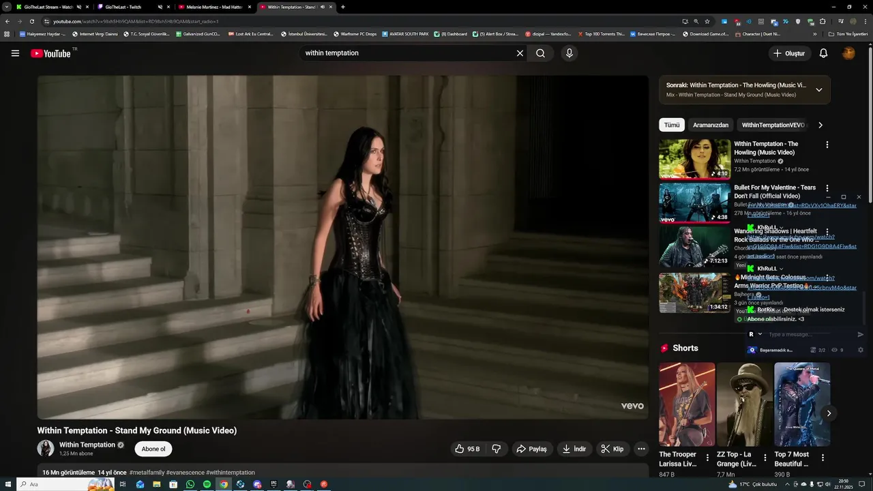Start voice search with microphone
This screenshot has height=491, width=873.
coord(569,53)
